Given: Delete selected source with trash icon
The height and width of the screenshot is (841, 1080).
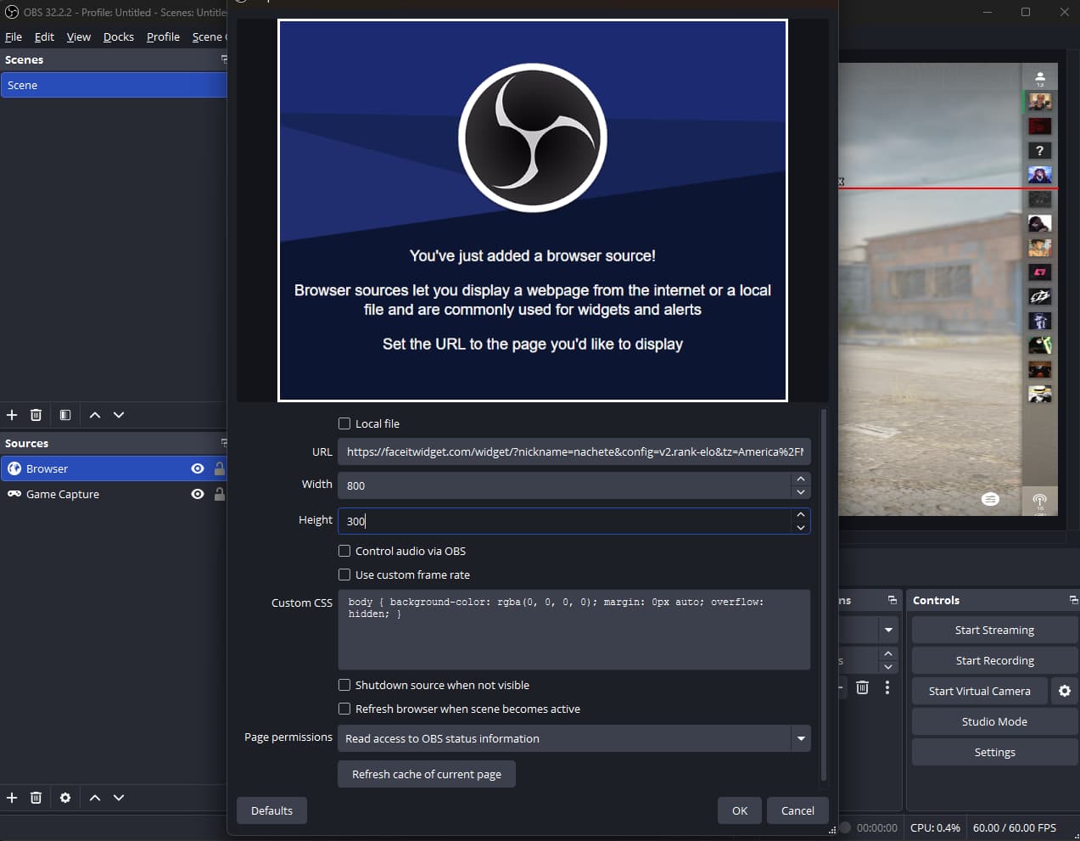Looking at the screenshot, I should tap(36, 798).
